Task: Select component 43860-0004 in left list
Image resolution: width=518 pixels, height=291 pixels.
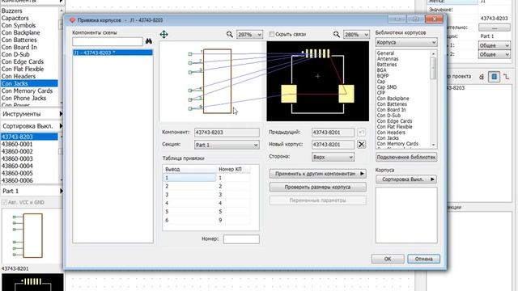Action: (x=17, y=166)
